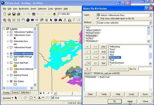The image size is (154, 105).
Task: Open a map document with folder icon
Action: 9,14
